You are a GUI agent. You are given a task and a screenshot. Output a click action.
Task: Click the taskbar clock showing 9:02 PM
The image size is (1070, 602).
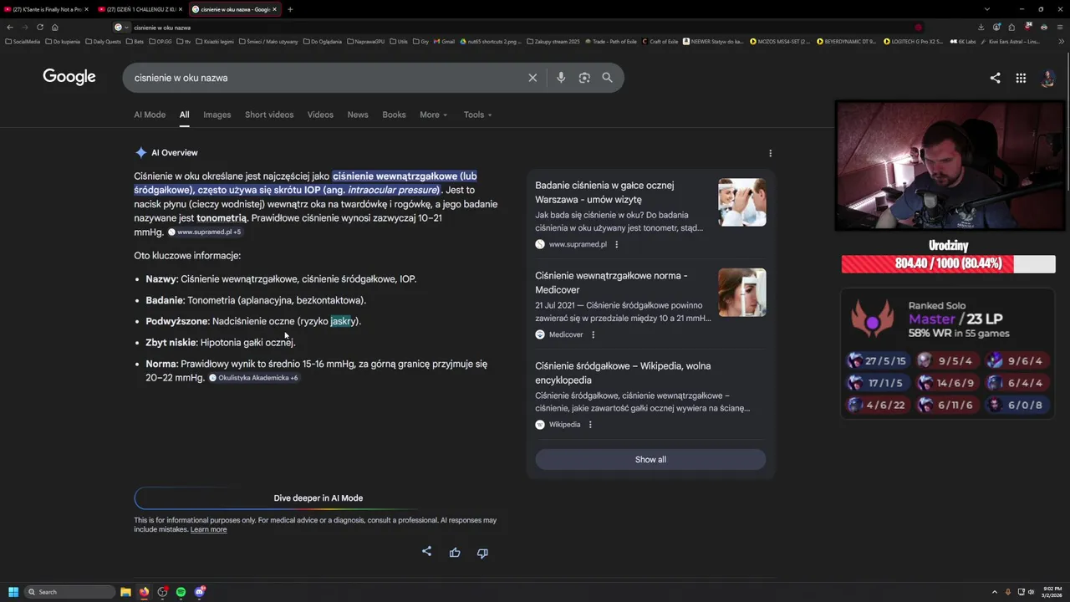click(x=1050, y=592)
